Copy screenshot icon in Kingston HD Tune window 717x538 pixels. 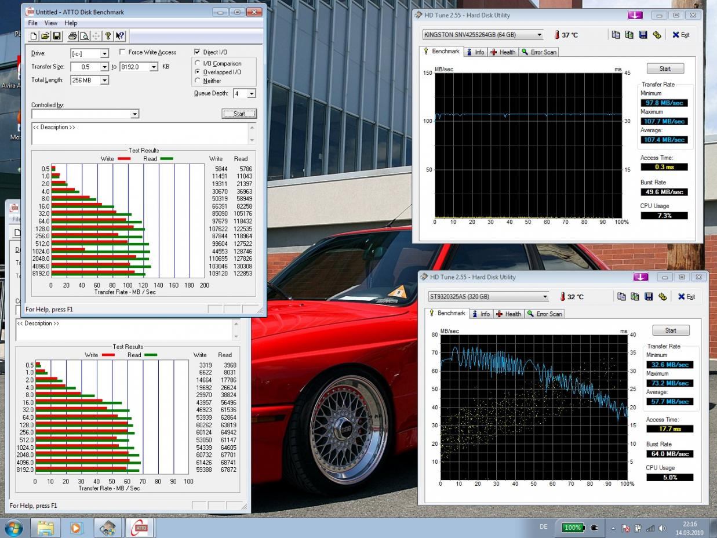[x=629, y=35]
